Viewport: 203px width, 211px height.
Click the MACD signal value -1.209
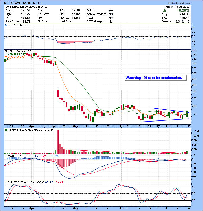(x=44, y=156)
